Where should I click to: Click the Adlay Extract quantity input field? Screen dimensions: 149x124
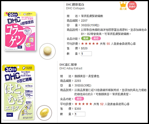(80, 114)
